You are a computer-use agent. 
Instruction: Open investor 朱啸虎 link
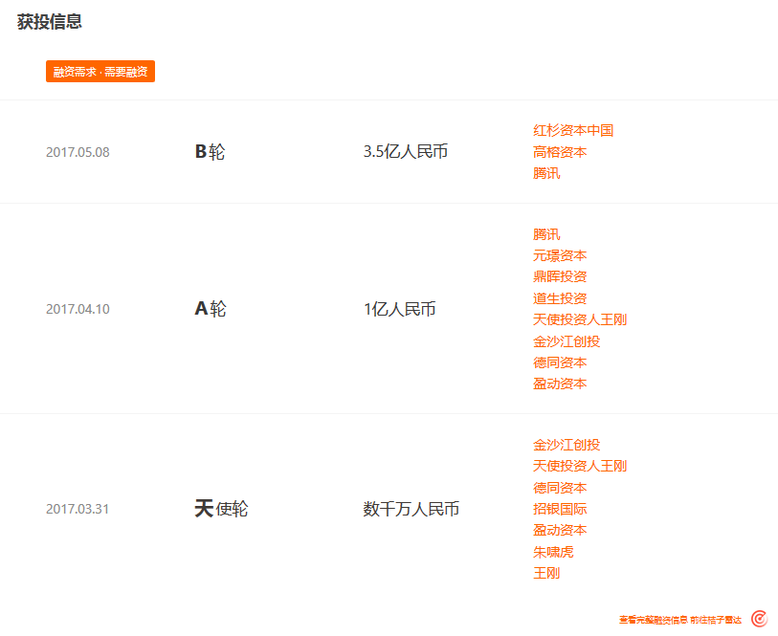[553, 552]
